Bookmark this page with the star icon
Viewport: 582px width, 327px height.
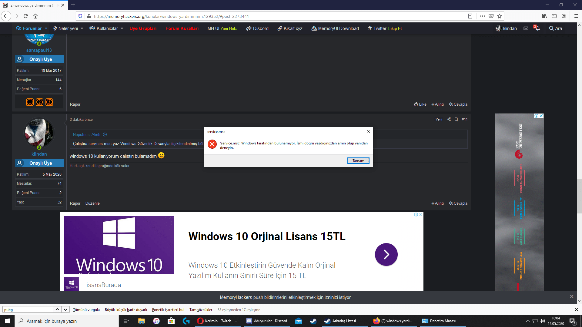point(500,16)
